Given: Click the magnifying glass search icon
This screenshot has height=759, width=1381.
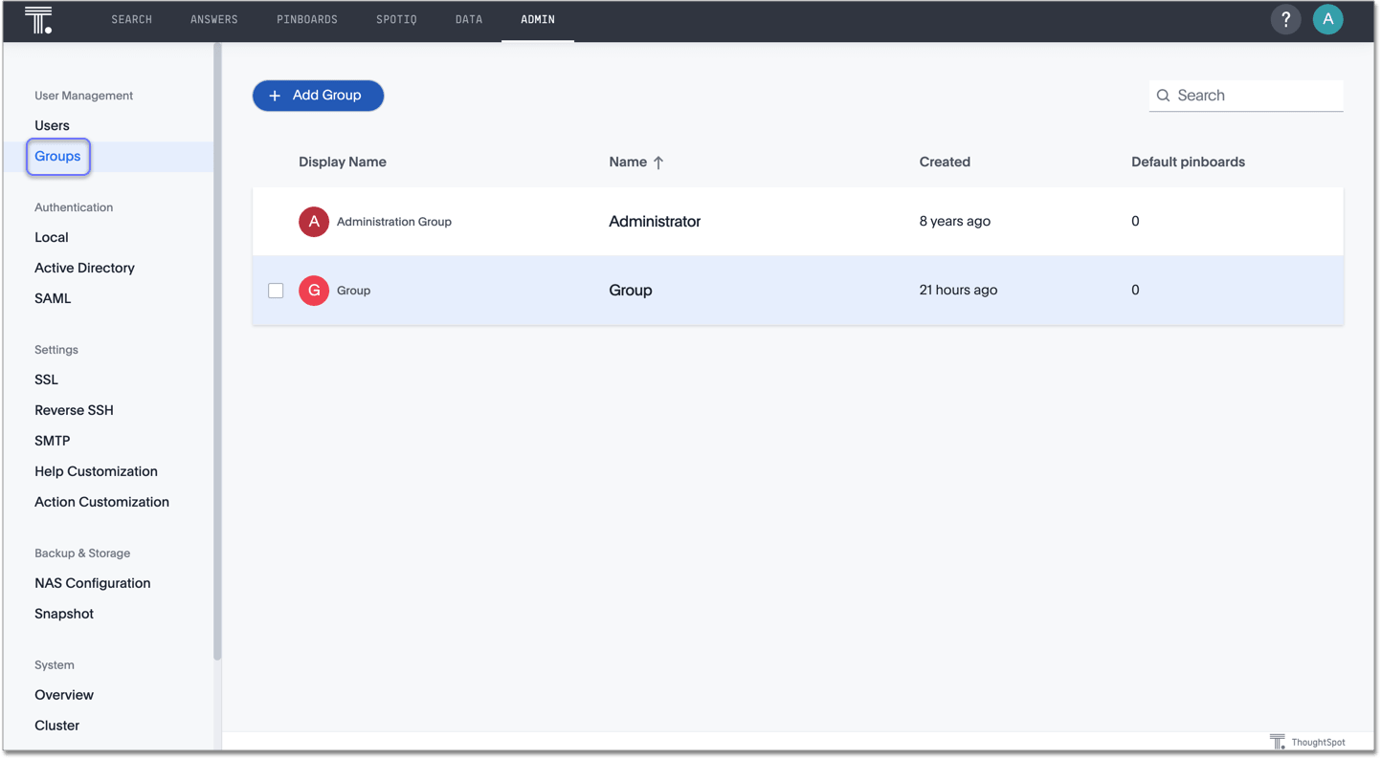Looking at the screenshot, I should click(1163, 96).
